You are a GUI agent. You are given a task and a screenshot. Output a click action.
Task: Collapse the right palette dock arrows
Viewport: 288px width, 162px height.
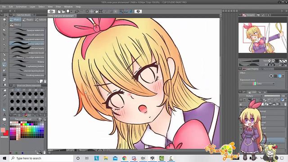[286, 11]
